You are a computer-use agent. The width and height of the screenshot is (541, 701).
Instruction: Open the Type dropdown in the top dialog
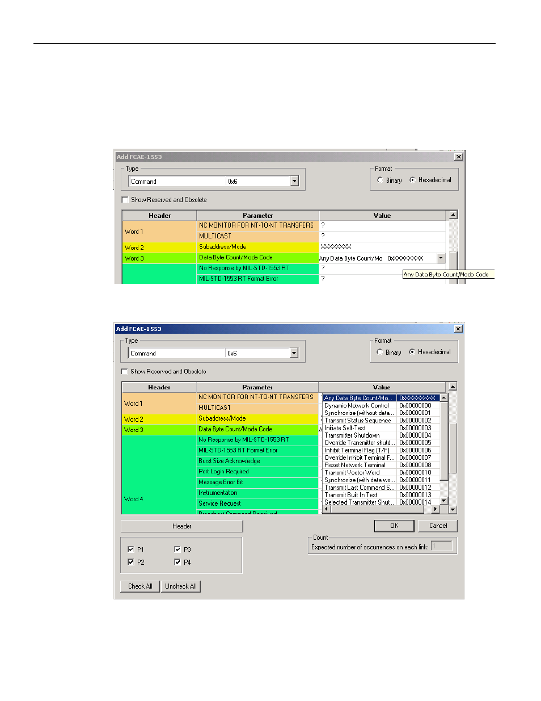coord(294,181)
